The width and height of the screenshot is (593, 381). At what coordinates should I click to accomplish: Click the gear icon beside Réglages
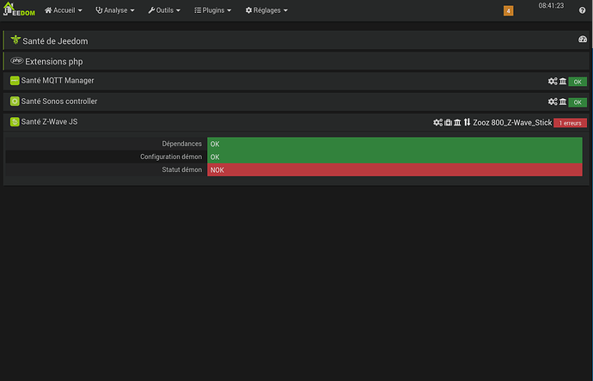click(x=248, y=10)
